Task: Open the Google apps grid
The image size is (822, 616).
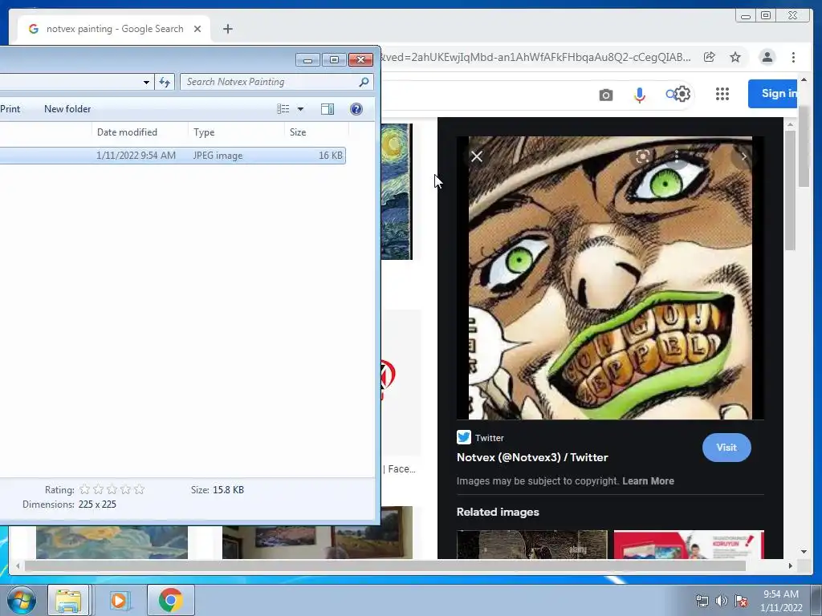Action: click(x=722, y=94)
